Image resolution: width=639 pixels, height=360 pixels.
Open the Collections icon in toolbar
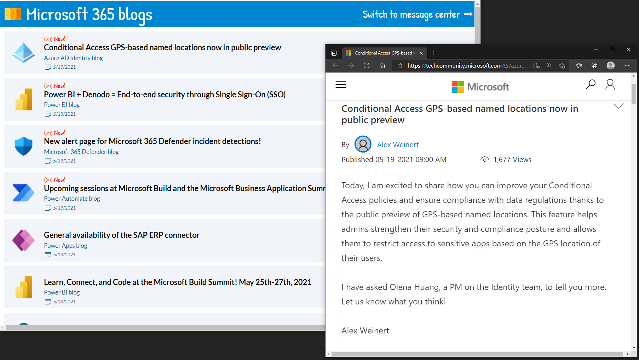(594, 65)
